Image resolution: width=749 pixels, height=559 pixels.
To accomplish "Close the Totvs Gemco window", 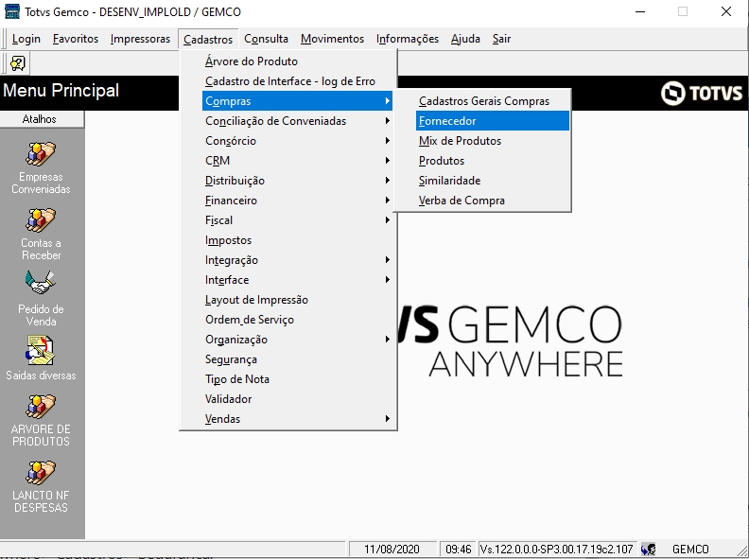I will pos(726,11).
